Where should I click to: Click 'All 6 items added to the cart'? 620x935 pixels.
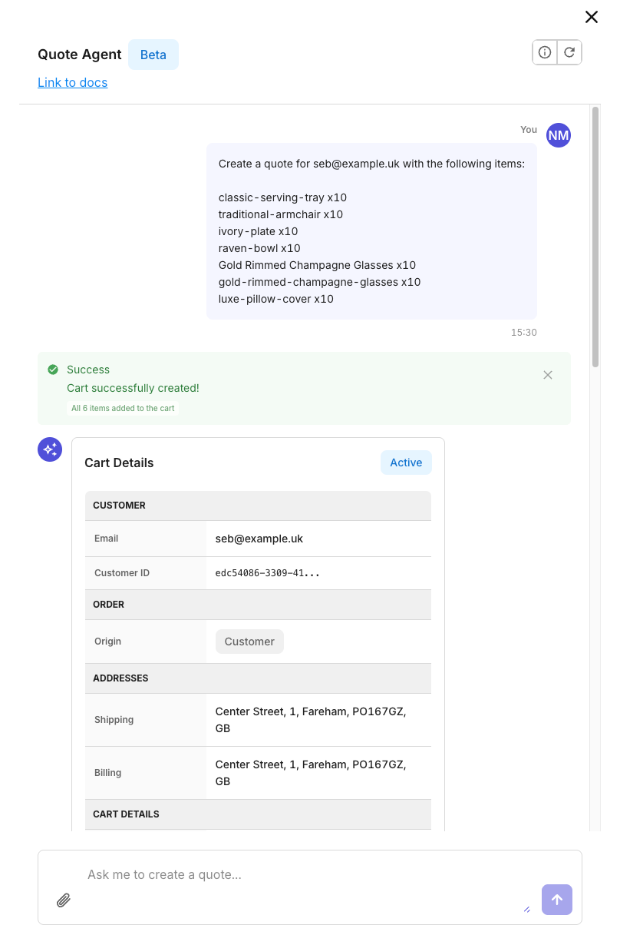click(123, 408)
